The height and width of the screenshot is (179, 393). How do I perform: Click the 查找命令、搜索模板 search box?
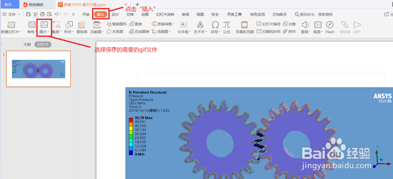click(x=314, y=14)
